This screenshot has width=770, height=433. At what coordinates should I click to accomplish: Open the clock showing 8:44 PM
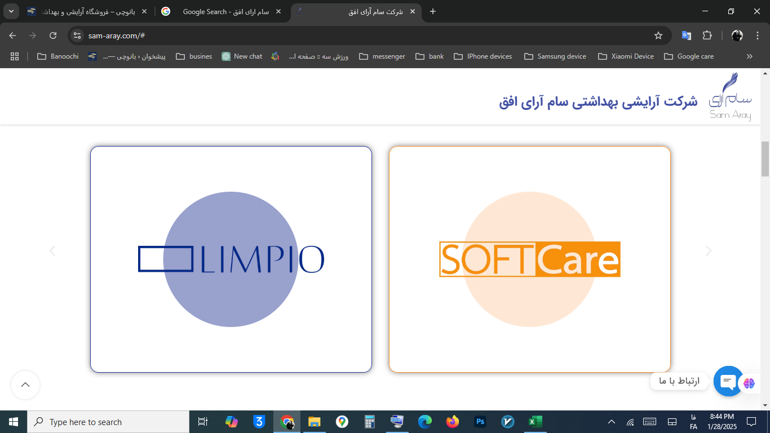point(722,422)
